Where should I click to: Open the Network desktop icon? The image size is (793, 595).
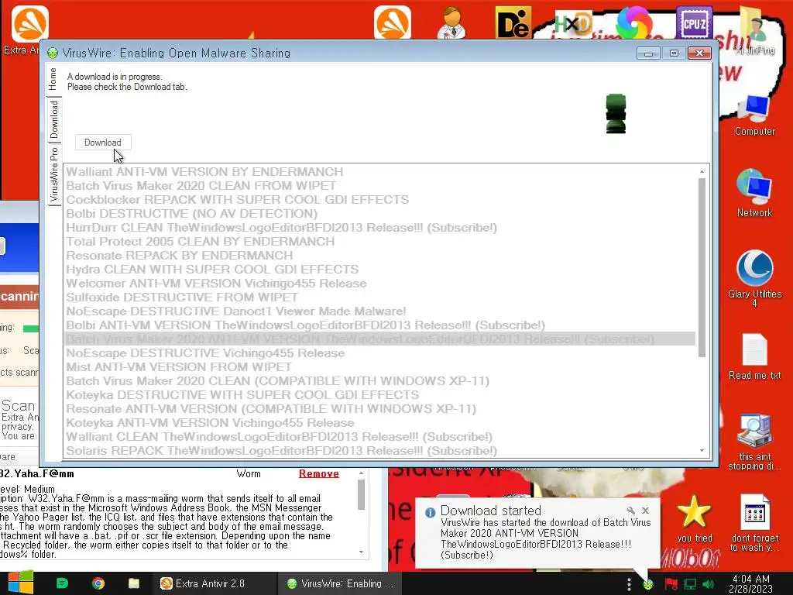(754, 193)
